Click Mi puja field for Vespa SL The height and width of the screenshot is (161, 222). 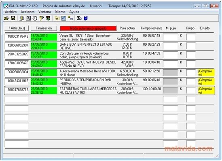170,37
